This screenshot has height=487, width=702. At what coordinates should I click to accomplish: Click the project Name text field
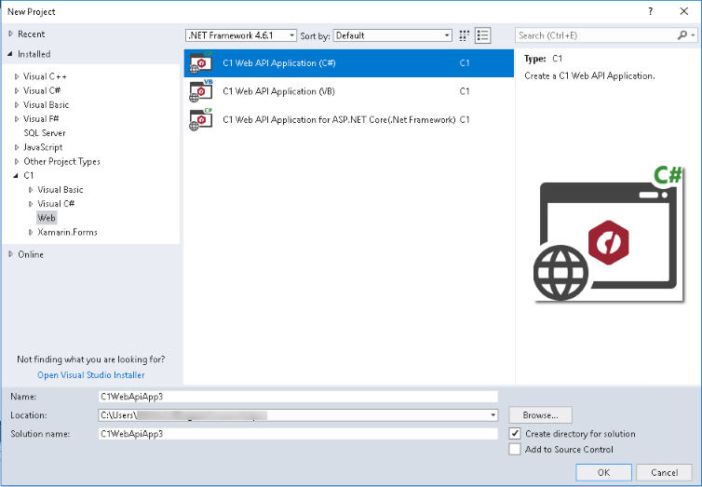point(298,396)
